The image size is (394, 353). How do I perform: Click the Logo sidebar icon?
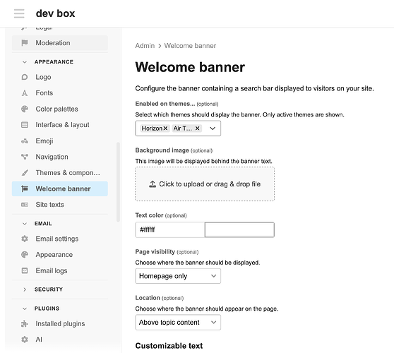[x=25, y=77]
